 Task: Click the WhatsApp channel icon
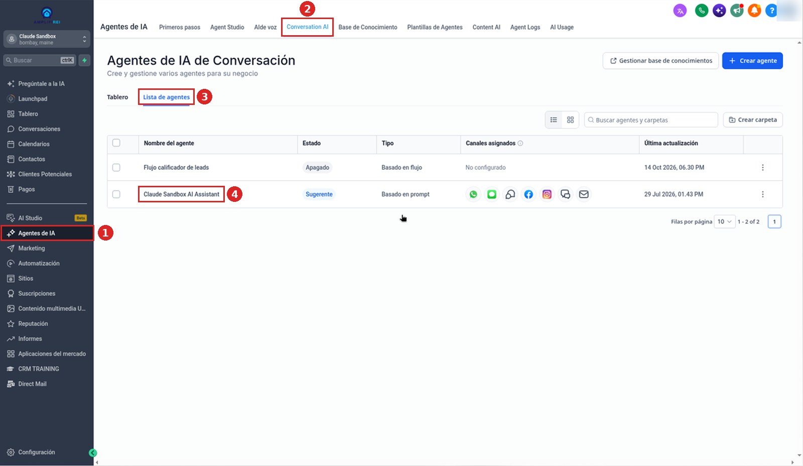coord(473,194)
